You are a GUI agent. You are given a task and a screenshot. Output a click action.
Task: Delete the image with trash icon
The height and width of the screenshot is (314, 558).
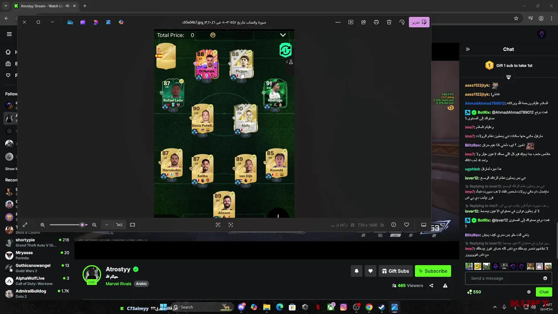click(389, 22)
